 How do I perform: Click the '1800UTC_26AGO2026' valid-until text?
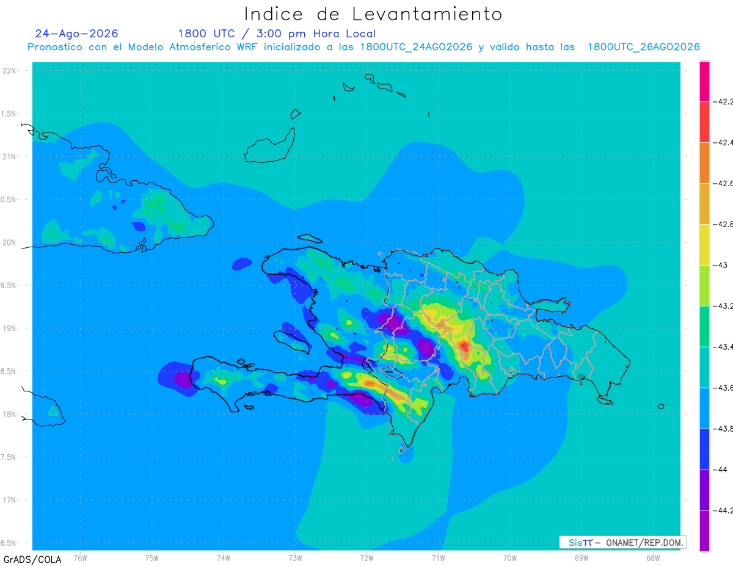point(643,47)
